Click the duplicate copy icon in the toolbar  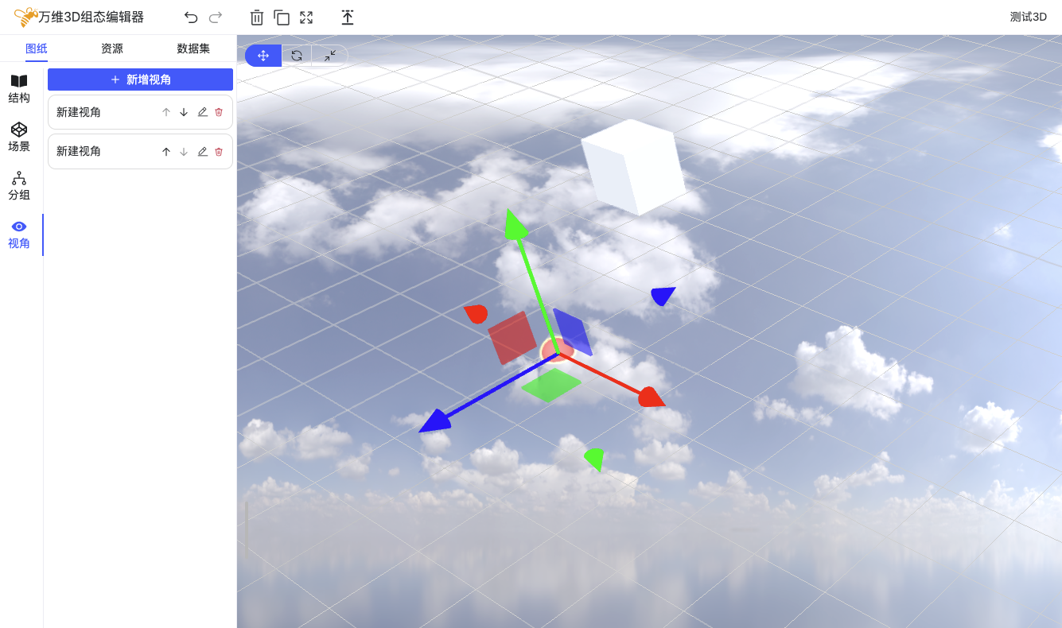[x=282, y=17]
